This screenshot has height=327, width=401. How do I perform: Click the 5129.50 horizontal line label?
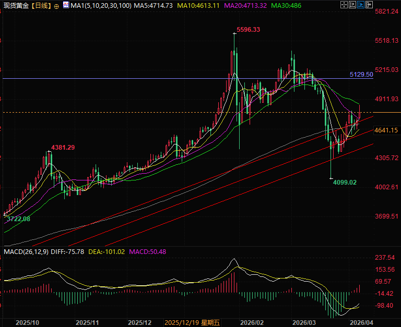tap(361, 75)
